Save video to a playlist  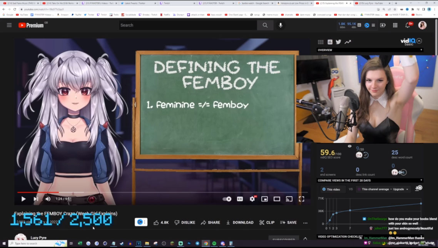[x=288, y=222]
